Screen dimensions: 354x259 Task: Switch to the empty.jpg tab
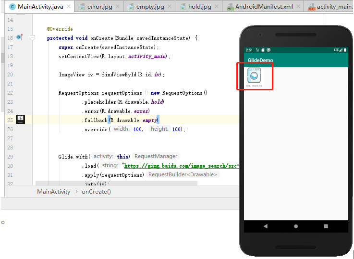click(x=150, y=7)
